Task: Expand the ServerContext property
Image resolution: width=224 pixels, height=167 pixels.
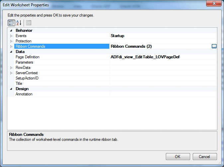Action: pyautogui.click(x=11, y=73)
